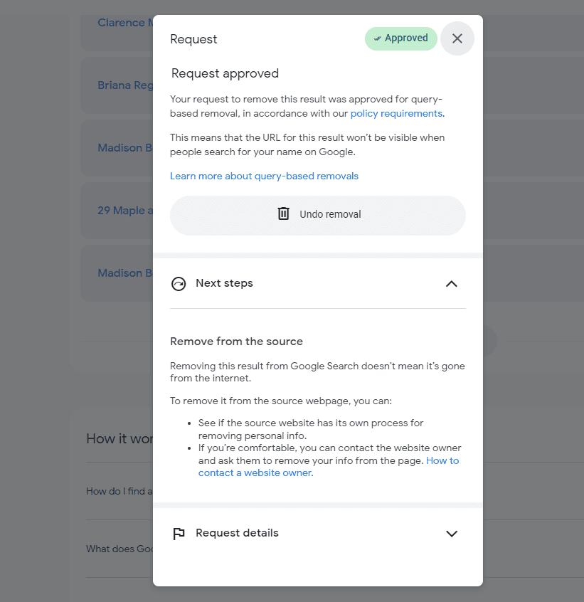Click the Request details section title
584x602 pixels.
pos(237,533)
